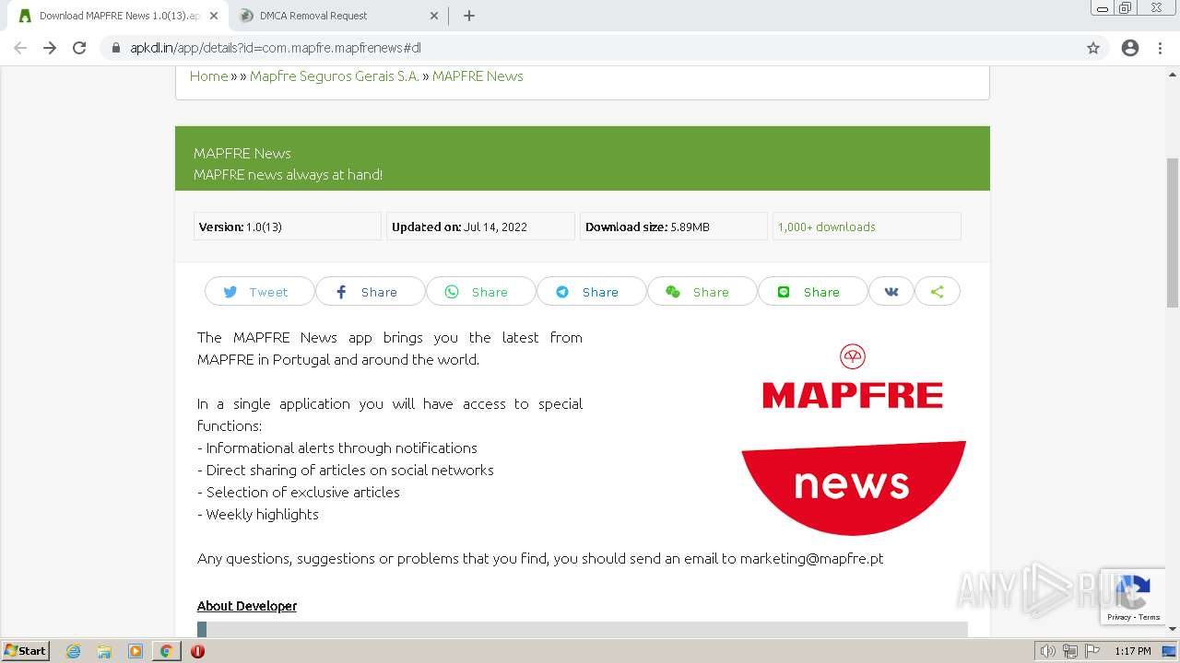Open Chrome's three-dot menu
This screenshot has width=1180, height=663.
tap(1160, 48)
